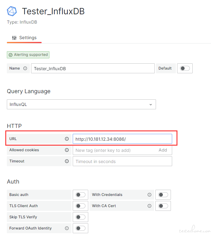
Task: Toggle the Default data source switch
Action: tap(185, 68)
